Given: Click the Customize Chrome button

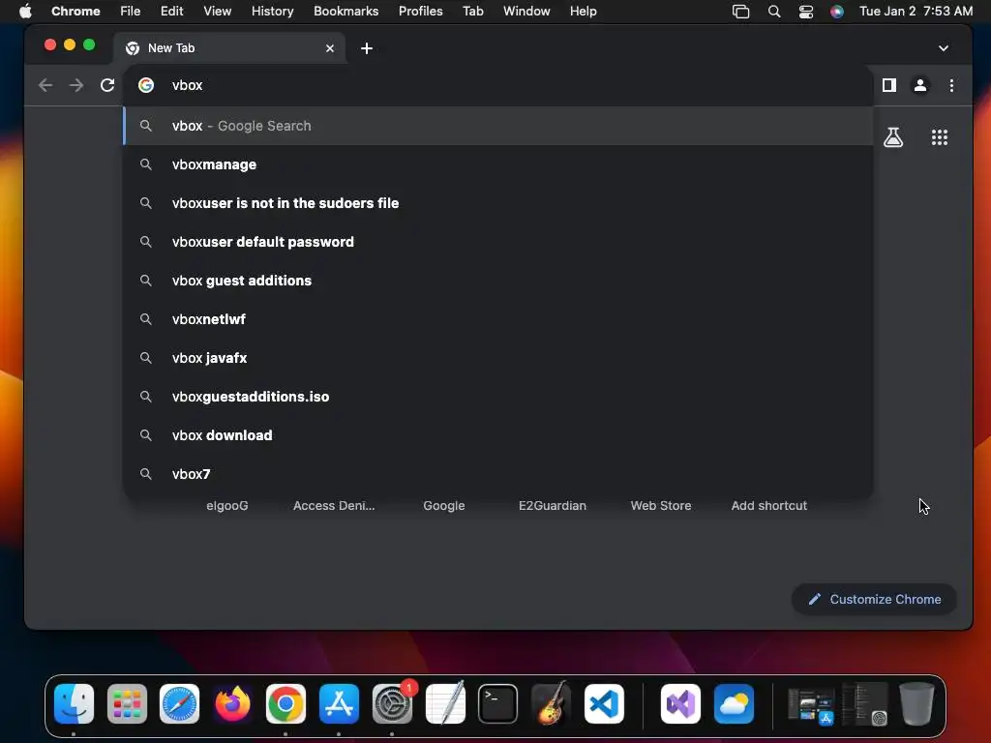Looking at the screenshot, I should [874, 599].
